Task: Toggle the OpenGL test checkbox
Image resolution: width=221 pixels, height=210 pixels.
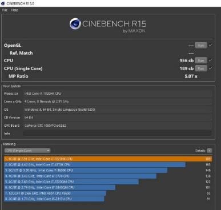Action: (210, 45)
